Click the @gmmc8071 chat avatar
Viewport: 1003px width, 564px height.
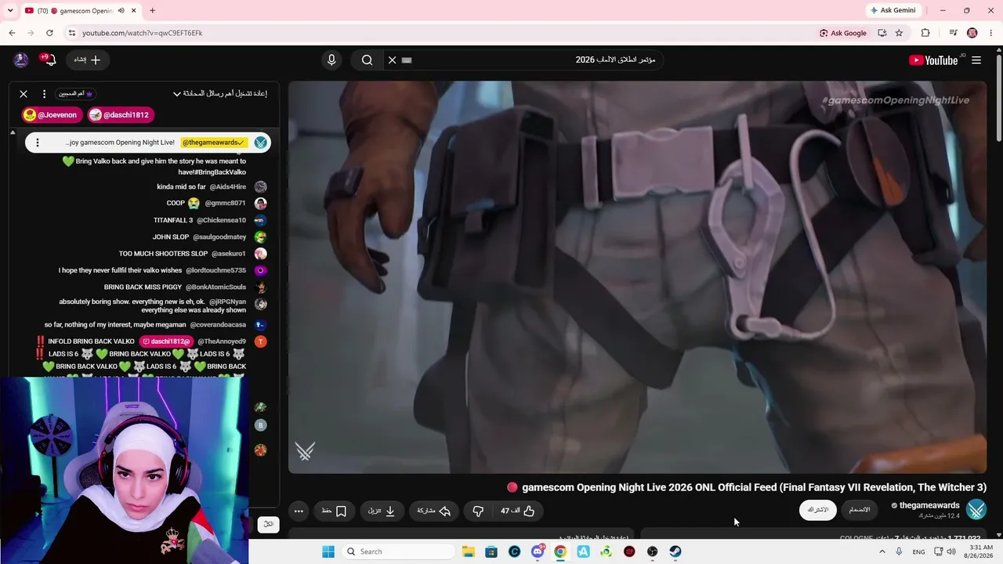[261, 204]
